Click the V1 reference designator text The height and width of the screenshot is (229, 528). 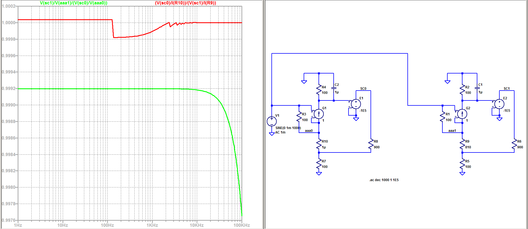[277, 116]
